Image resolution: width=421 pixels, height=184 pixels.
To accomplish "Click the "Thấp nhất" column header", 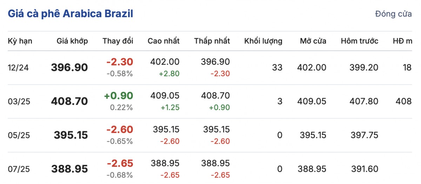I will [212, 41].
